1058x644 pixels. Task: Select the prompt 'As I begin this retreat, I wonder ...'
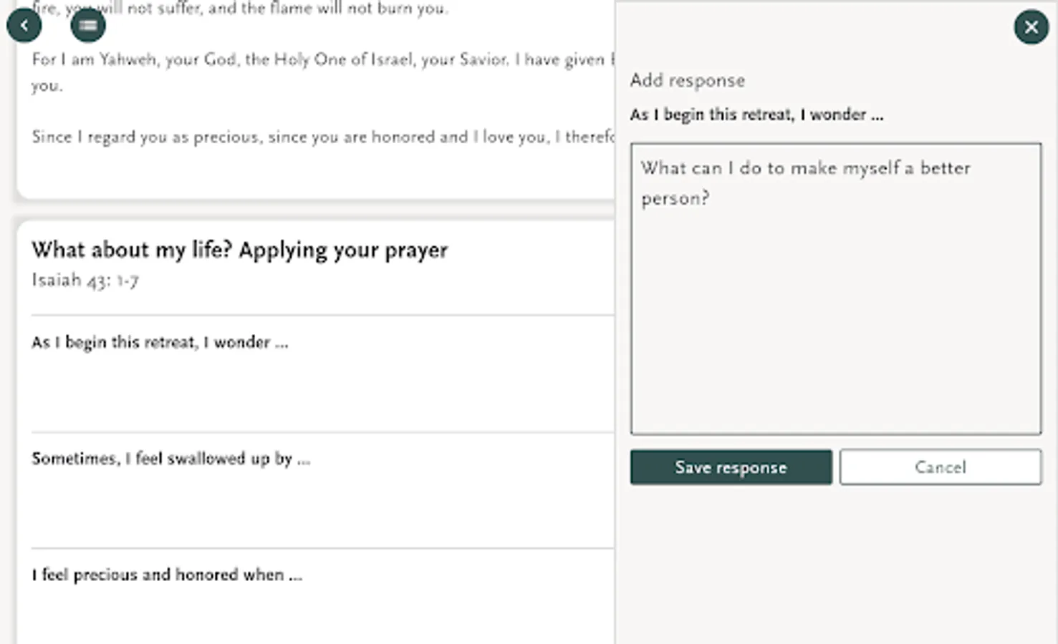point(159,342)
